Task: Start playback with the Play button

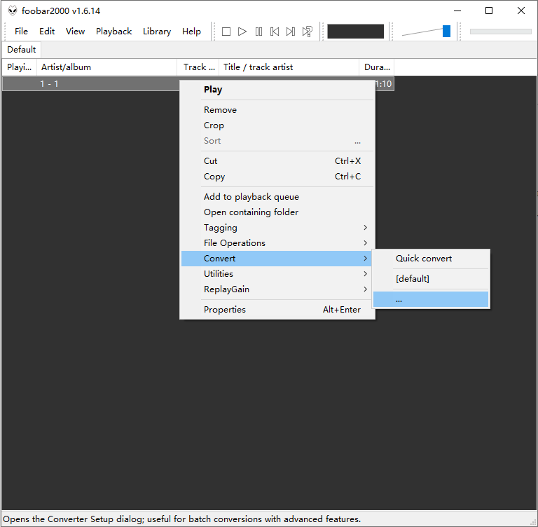Action: coord(242,32)
